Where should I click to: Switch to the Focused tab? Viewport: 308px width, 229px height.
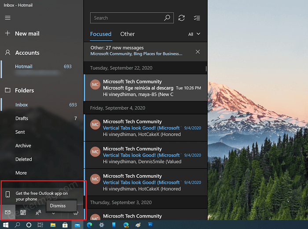click(x=101, y=34)
